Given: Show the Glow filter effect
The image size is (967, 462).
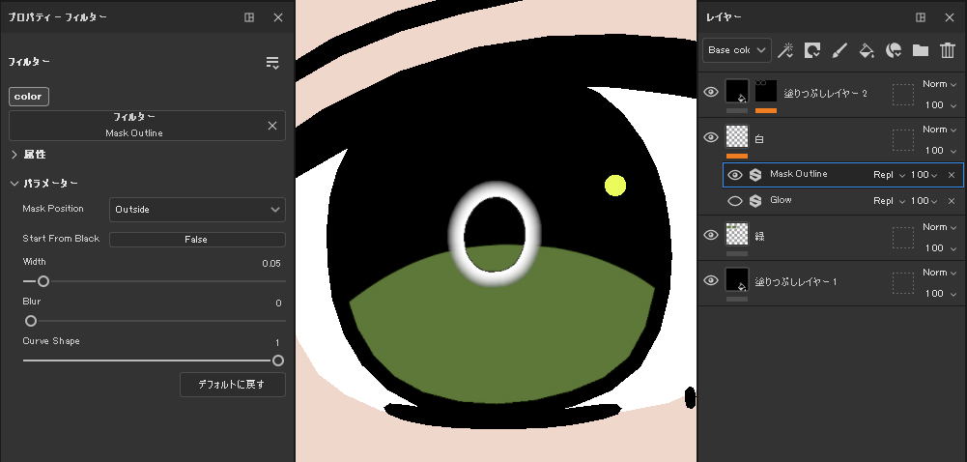Looking at the screenshot, I should pyautogui.click(x=735, y=201).
